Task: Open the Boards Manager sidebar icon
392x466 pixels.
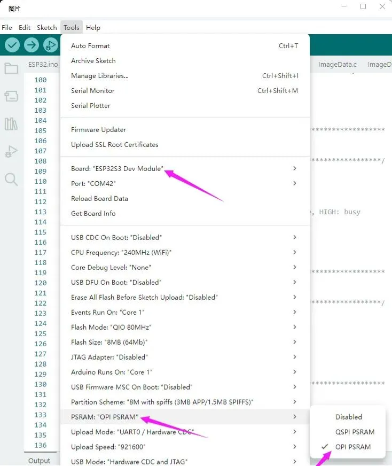Action: pyautogui.click(x=11, y=96)
